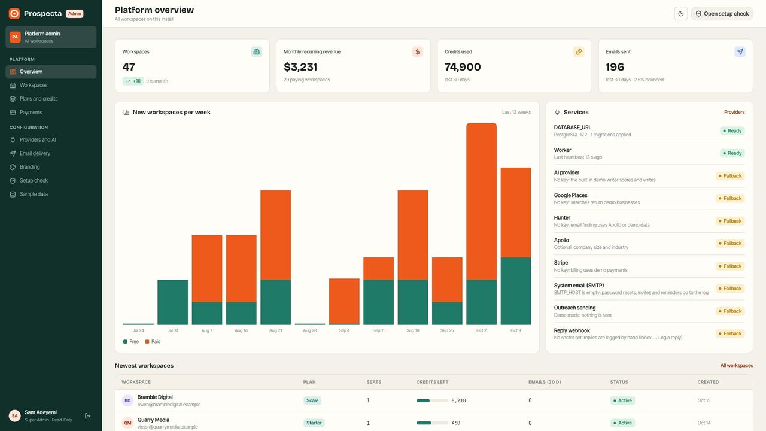This screenshot has height=431, width=766.
Task: Go to Workspaces in the sidebar
Action: tap(51, 85)
